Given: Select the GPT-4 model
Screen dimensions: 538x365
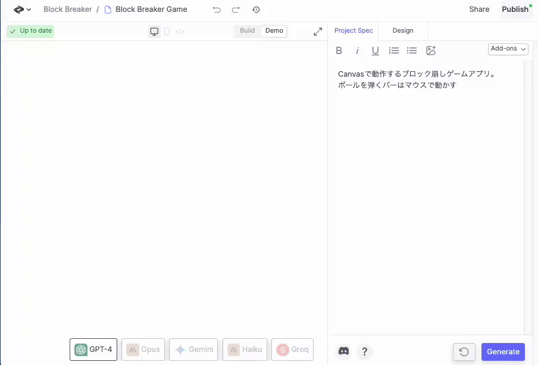Looking at the screenshot, I should tap(93, 349).
